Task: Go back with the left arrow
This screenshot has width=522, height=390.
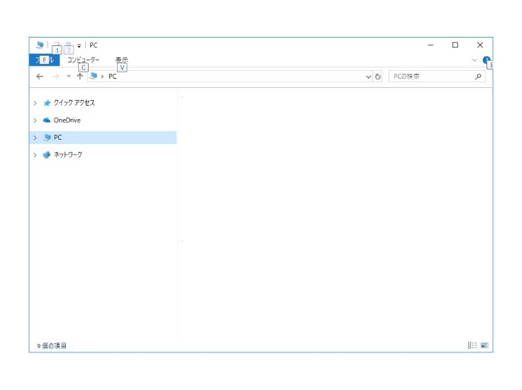Action: click(40, 77)
